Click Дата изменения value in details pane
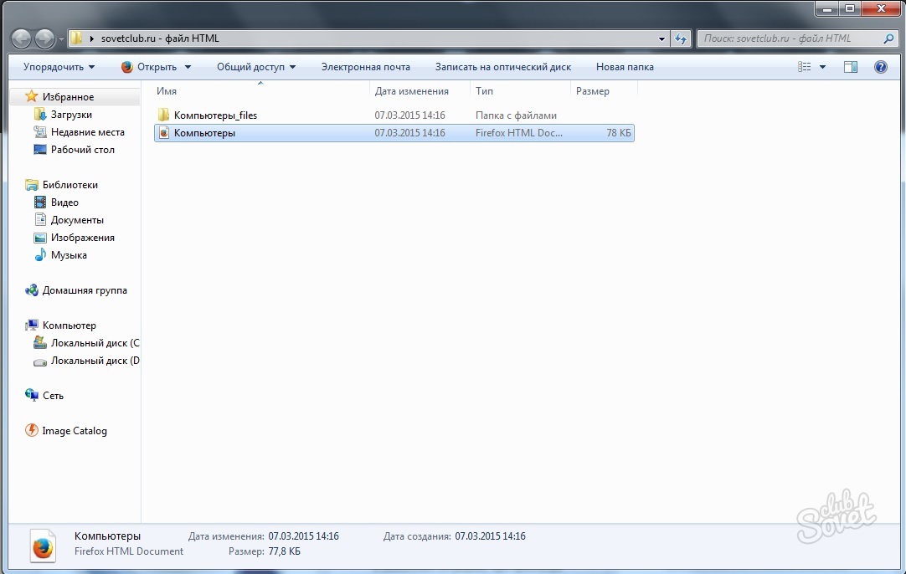The width and height of the screenshot is (906, 574). [303, 536]
